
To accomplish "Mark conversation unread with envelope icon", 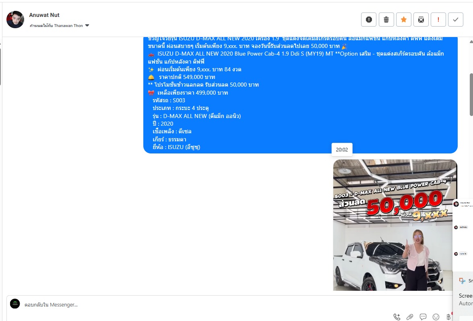I will coord(421,20).
